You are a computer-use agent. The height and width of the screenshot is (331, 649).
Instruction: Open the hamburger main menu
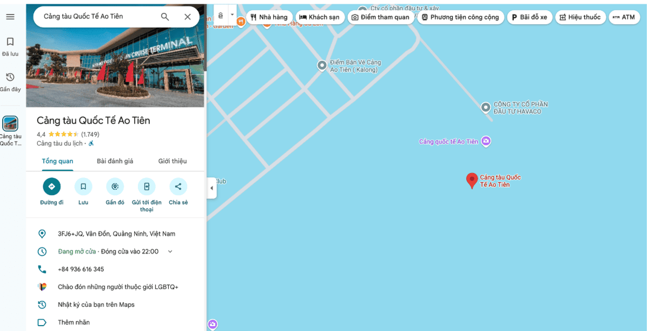[10, 17]
